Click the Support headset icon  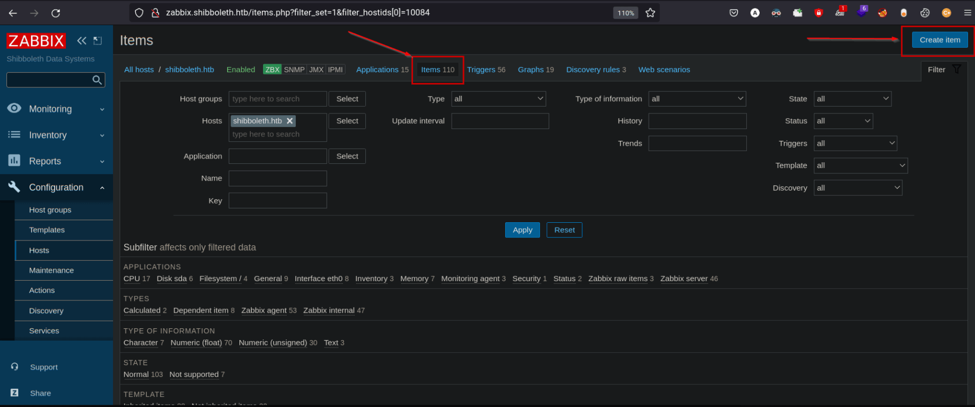[14, 367]
